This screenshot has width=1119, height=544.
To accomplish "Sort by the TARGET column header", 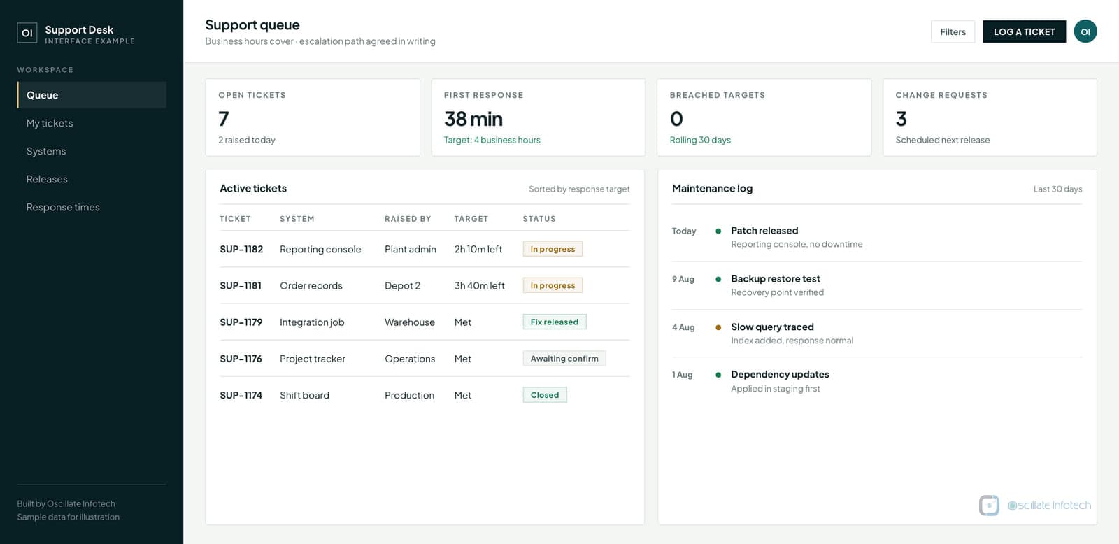I will point(471,219).
